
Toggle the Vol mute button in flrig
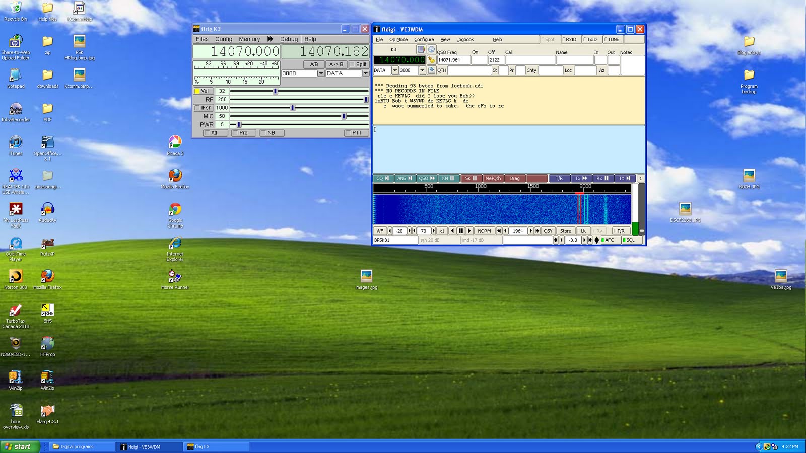coord(204,91)
